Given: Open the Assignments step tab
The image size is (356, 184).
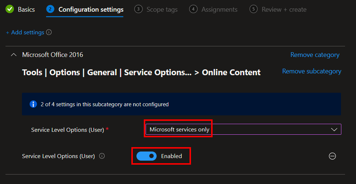Looking at the screenshot, I should (219, 9).
